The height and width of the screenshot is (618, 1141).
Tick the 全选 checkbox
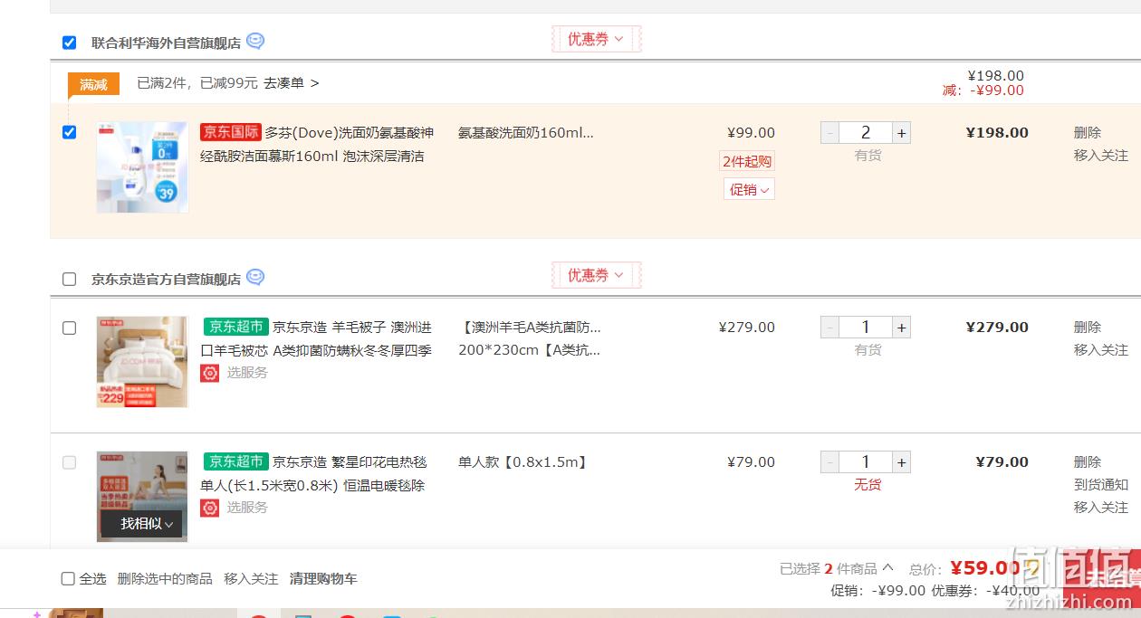[68, 578]
